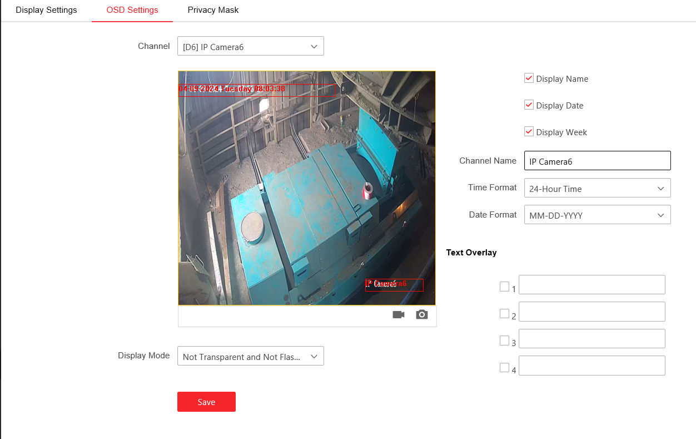Open the Channel dropdown
The height and width of the screenshot is (439, 696).
tap(250, 47)
